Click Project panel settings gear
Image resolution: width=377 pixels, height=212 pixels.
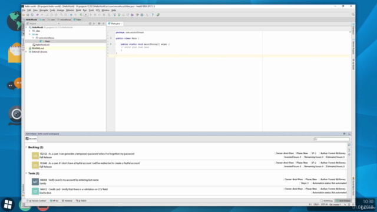[x=99, y=24]
